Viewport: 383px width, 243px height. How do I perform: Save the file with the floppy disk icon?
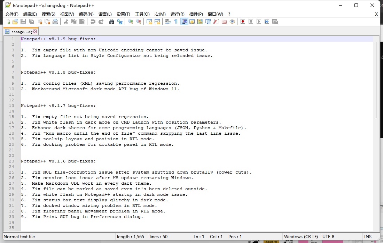click(x=23, y=22)
